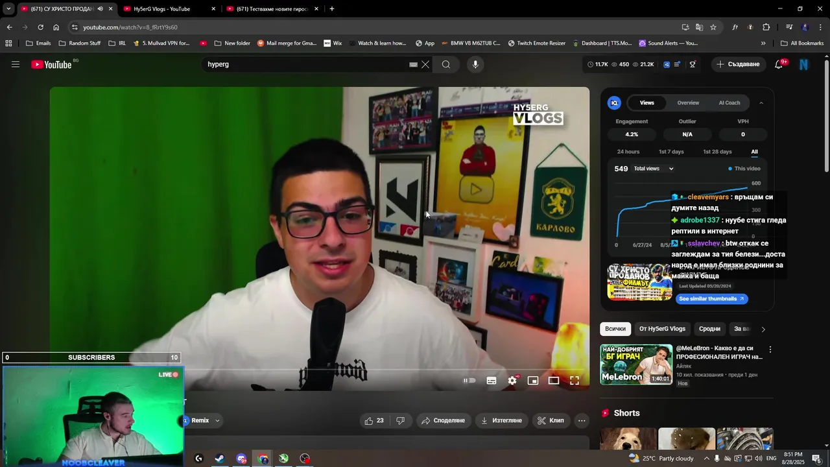Select the AI Coach tab
The image size is (830, 467).
(x=729, y=102)
